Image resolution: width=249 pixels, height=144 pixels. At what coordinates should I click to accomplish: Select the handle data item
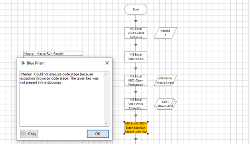tap(165, 33)
